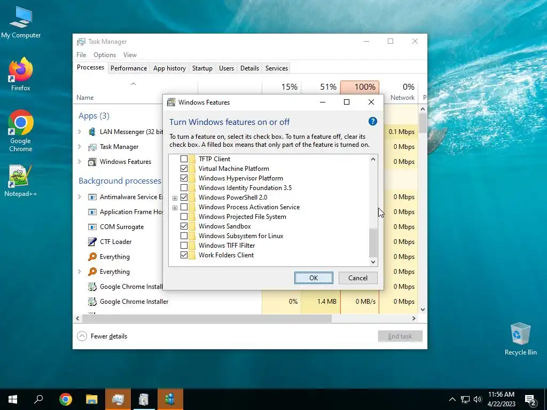Enable Windows Subsystem for Linux
Screen dimensions: 547x410
tap(184, 236)
